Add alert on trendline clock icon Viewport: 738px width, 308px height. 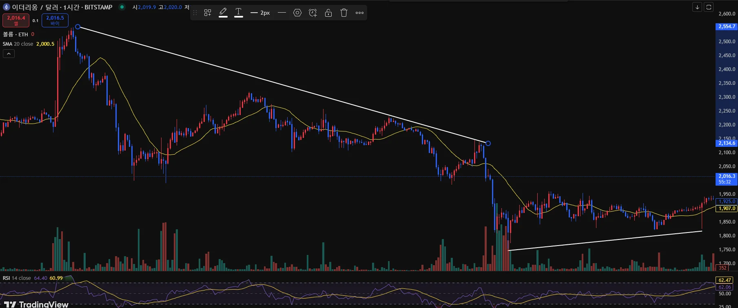tap(313, 13)
